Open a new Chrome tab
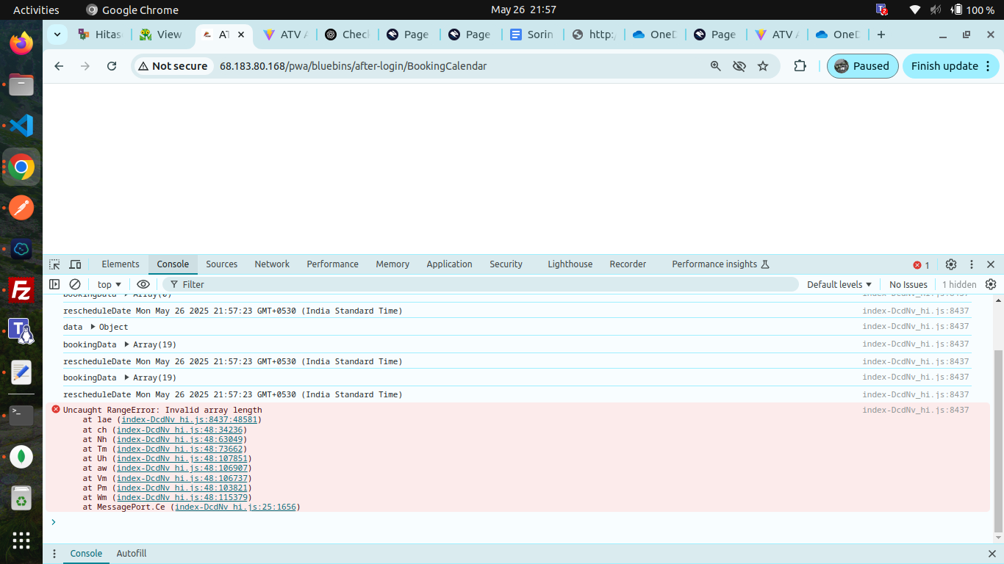 pyautogui.click(x=881, y=35)
